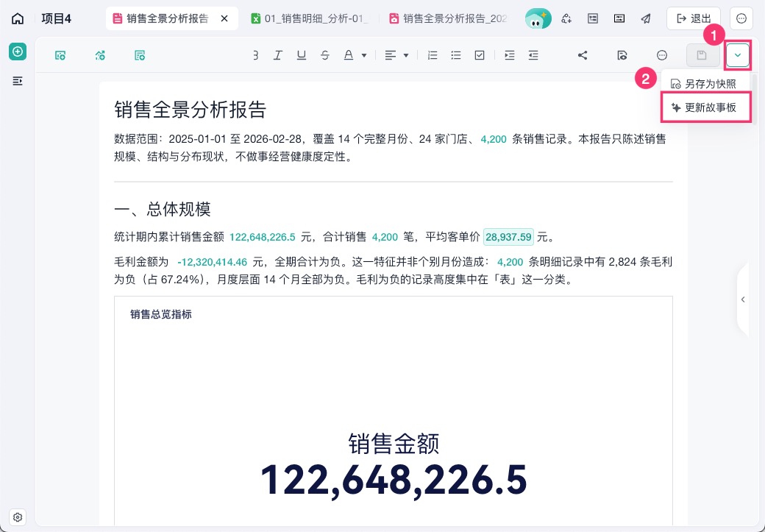Open toolbar more-options ellipsis

tap(662, 55)
